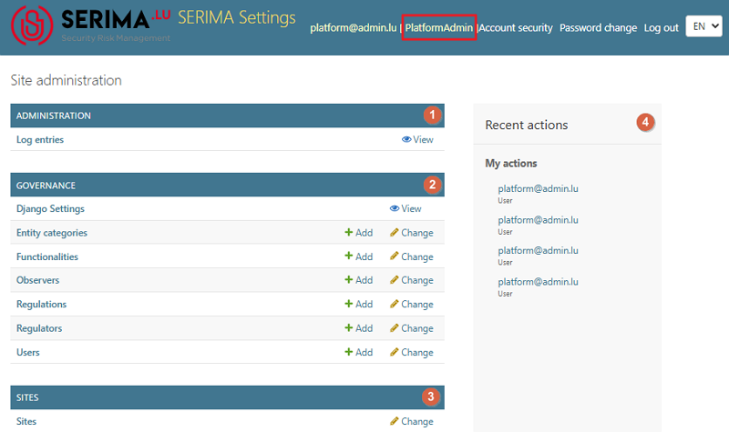
Task: Change Observers via pencil link
Action: pyautogui.click(x=412, y=280)
